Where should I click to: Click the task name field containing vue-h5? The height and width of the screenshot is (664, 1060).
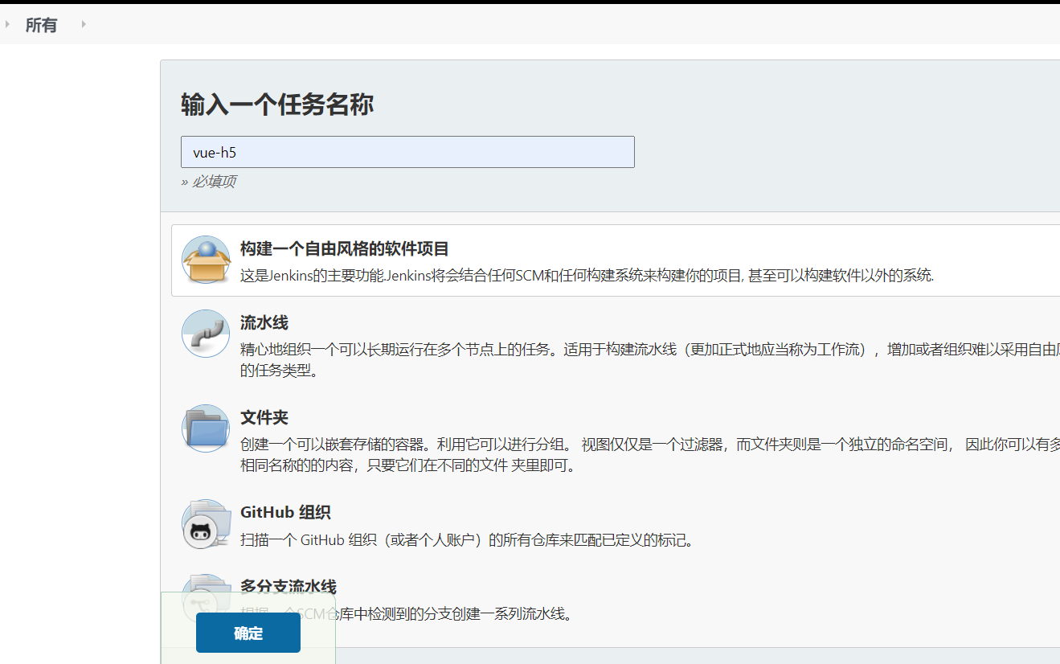click(407, 152)
